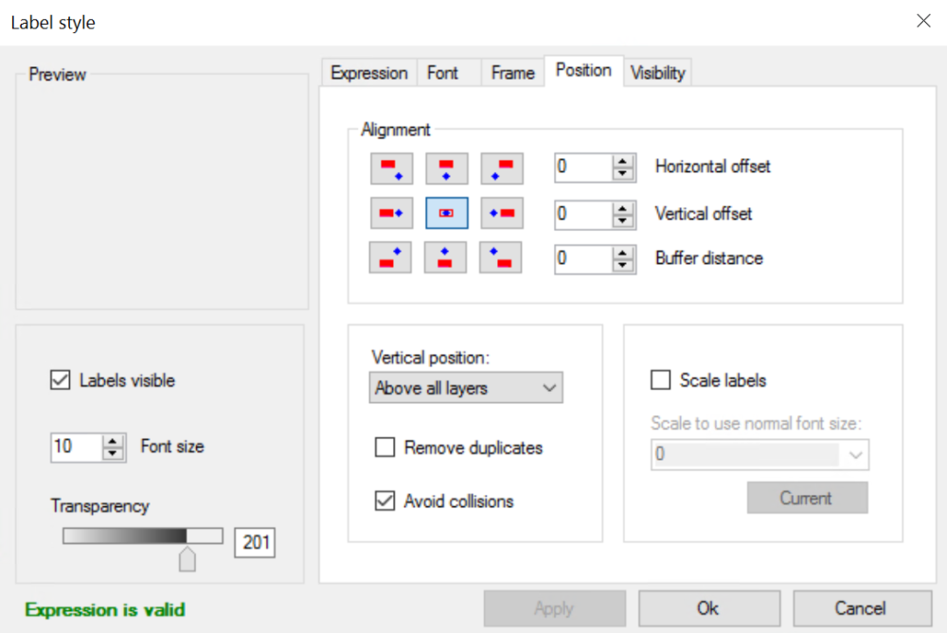The width and height of the screenshot is (947, 633).
Task: Select middle-right label alignment
Action: (x=501, y=213)
